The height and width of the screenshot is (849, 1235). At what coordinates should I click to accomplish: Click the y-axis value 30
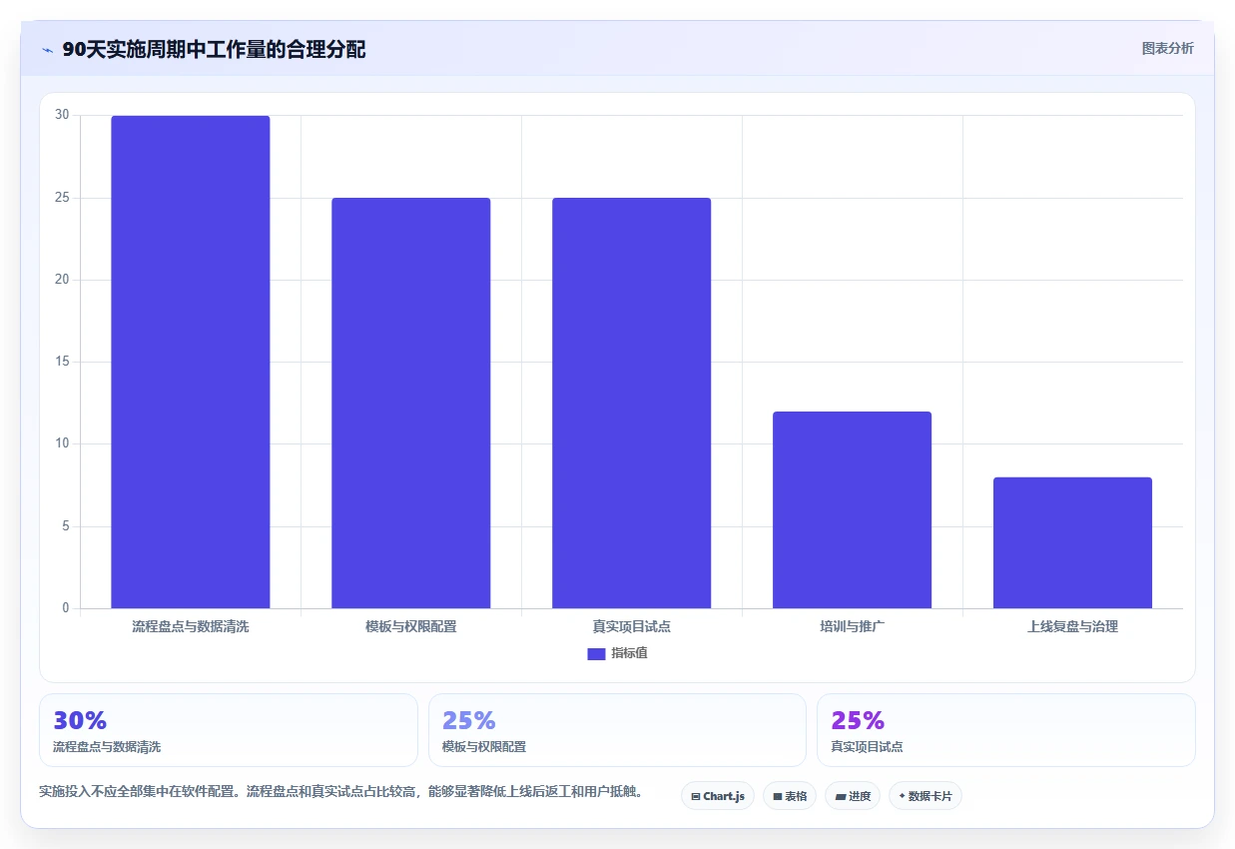click(x=63, y=115)
